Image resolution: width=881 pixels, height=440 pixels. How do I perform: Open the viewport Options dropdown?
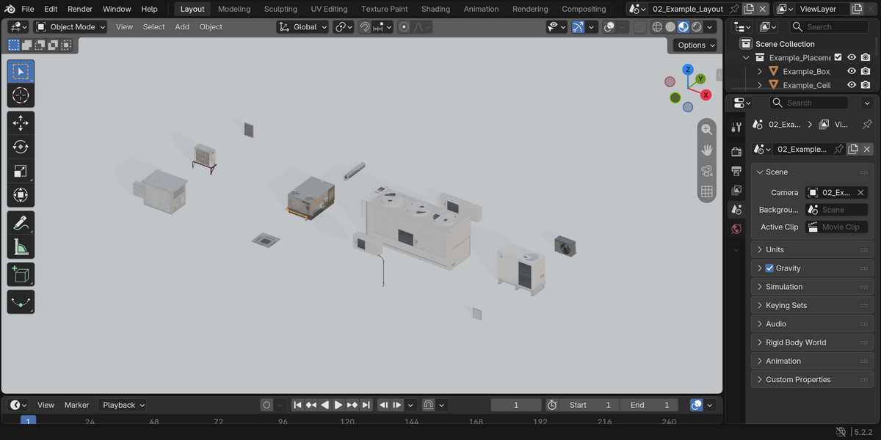point(695,45)
